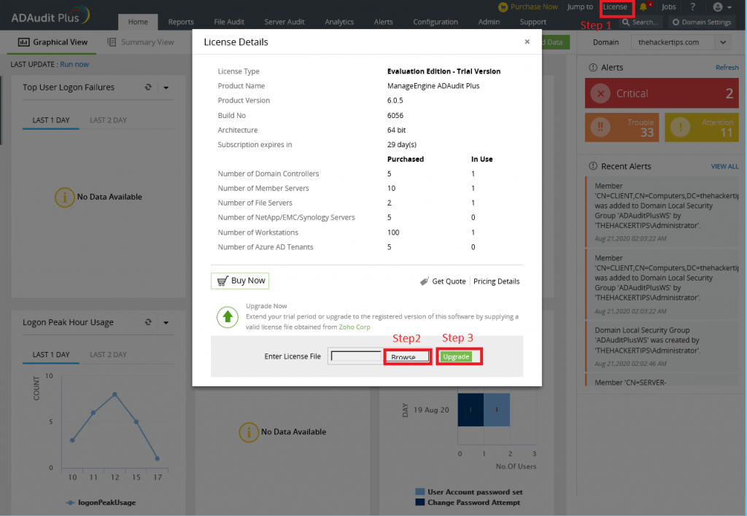Click the Purchase Now cart icon

point(503,7)
